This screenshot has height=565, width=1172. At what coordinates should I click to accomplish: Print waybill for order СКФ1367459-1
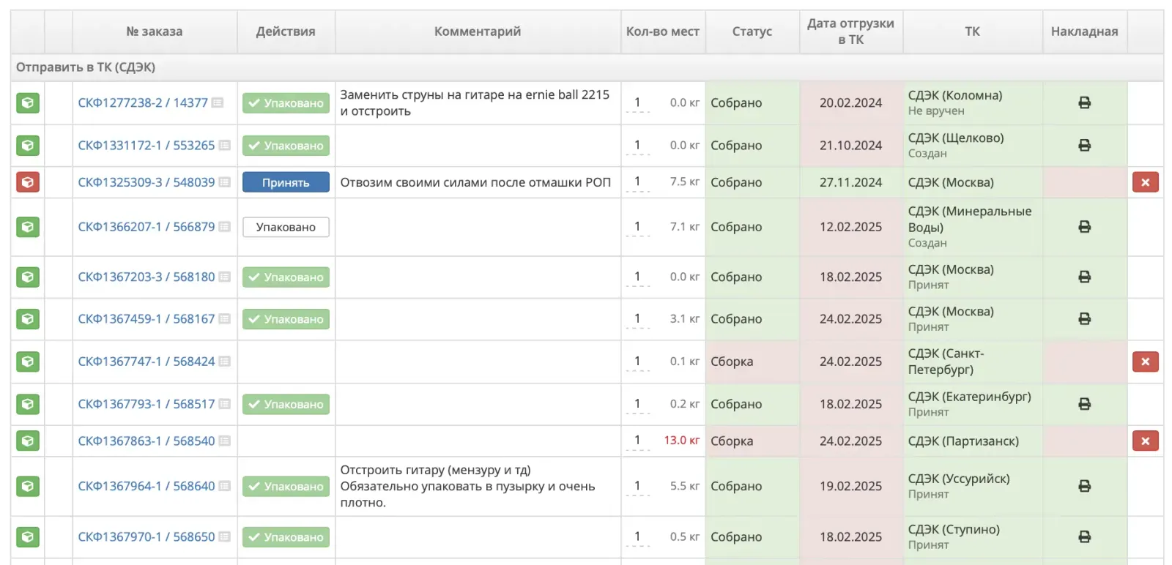point(1085,319)
